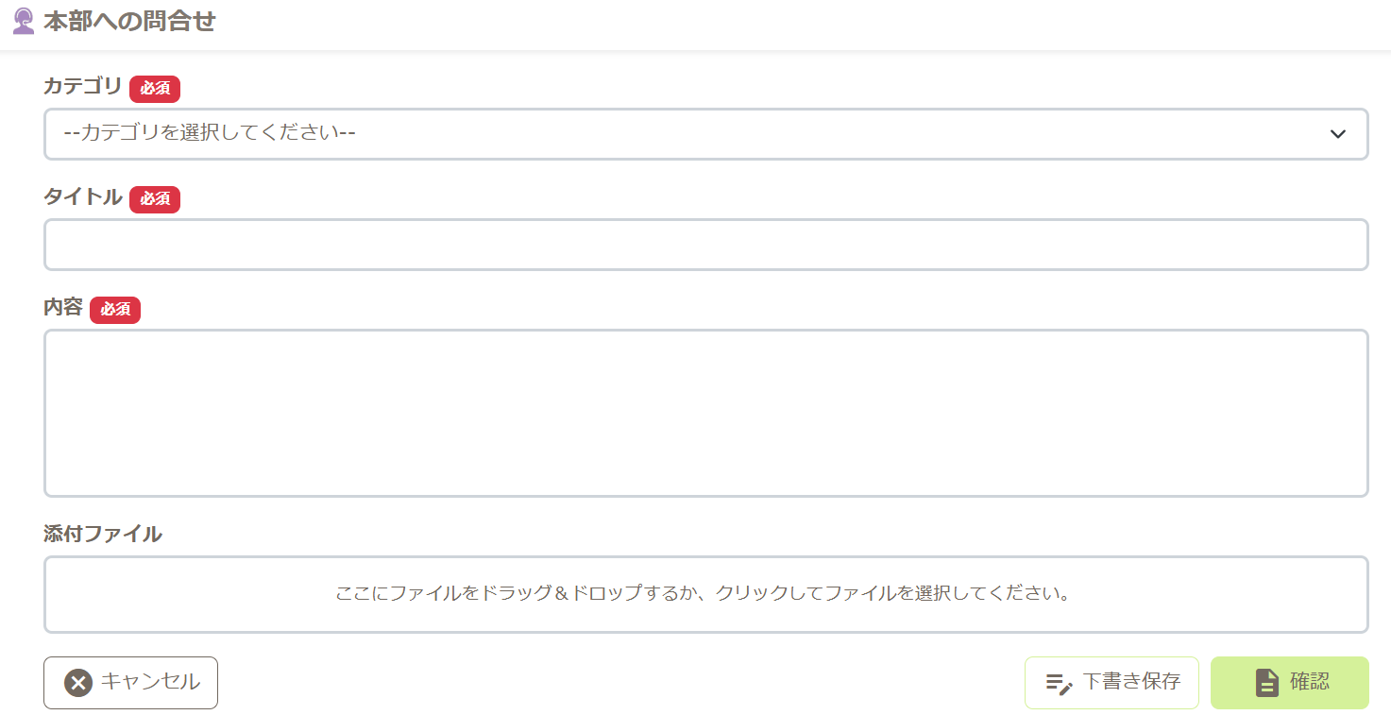Click the タイトル field label
This screenshot has height=715, width=1391.
tap(83, 196)
